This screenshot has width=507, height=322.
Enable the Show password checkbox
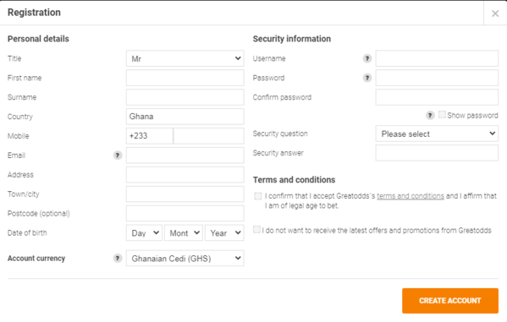(x=442, y=115)
